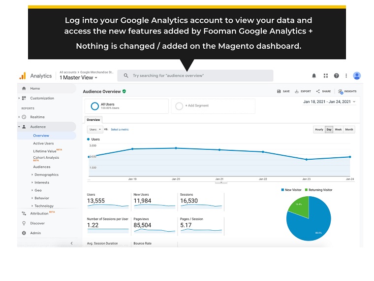The height and width of the screenshot is (281, 374).
Task: Click the Share report icon
Action: pyautogui.click(x=318, y=91)
